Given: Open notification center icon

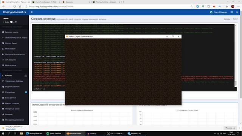Looking at the screenshot, I should point(238,133).
